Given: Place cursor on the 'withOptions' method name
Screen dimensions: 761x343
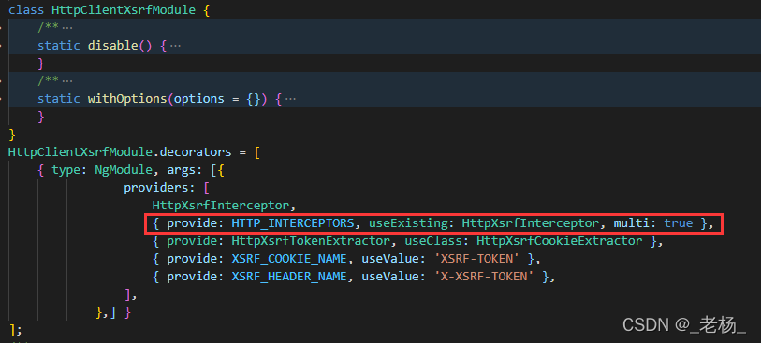Looking at the screenshot, I should coord(127,99).
